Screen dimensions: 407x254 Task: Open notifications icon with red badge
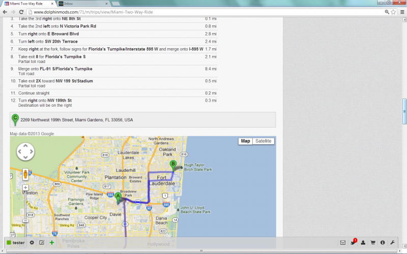[x=353, y=242]
